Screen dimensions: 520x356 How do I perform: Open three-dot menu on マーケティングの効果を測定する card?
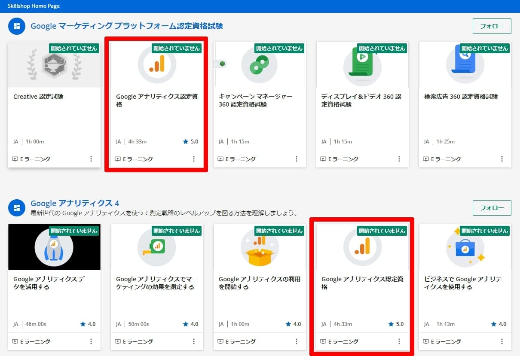193,341
